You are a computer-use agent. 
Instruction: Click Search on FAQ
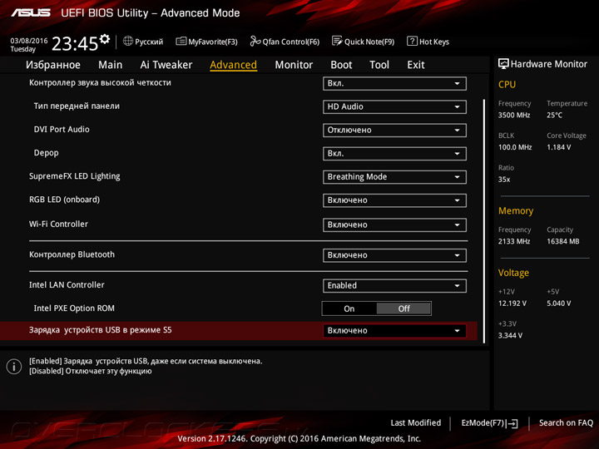tap(566, 422)
